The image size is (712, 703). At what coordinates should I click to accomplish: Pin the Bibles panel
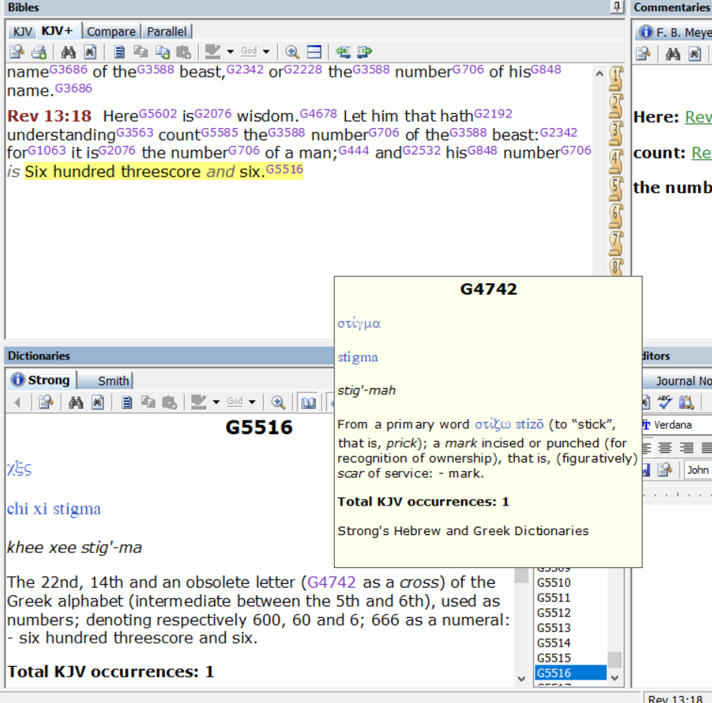tap(617, 6)
